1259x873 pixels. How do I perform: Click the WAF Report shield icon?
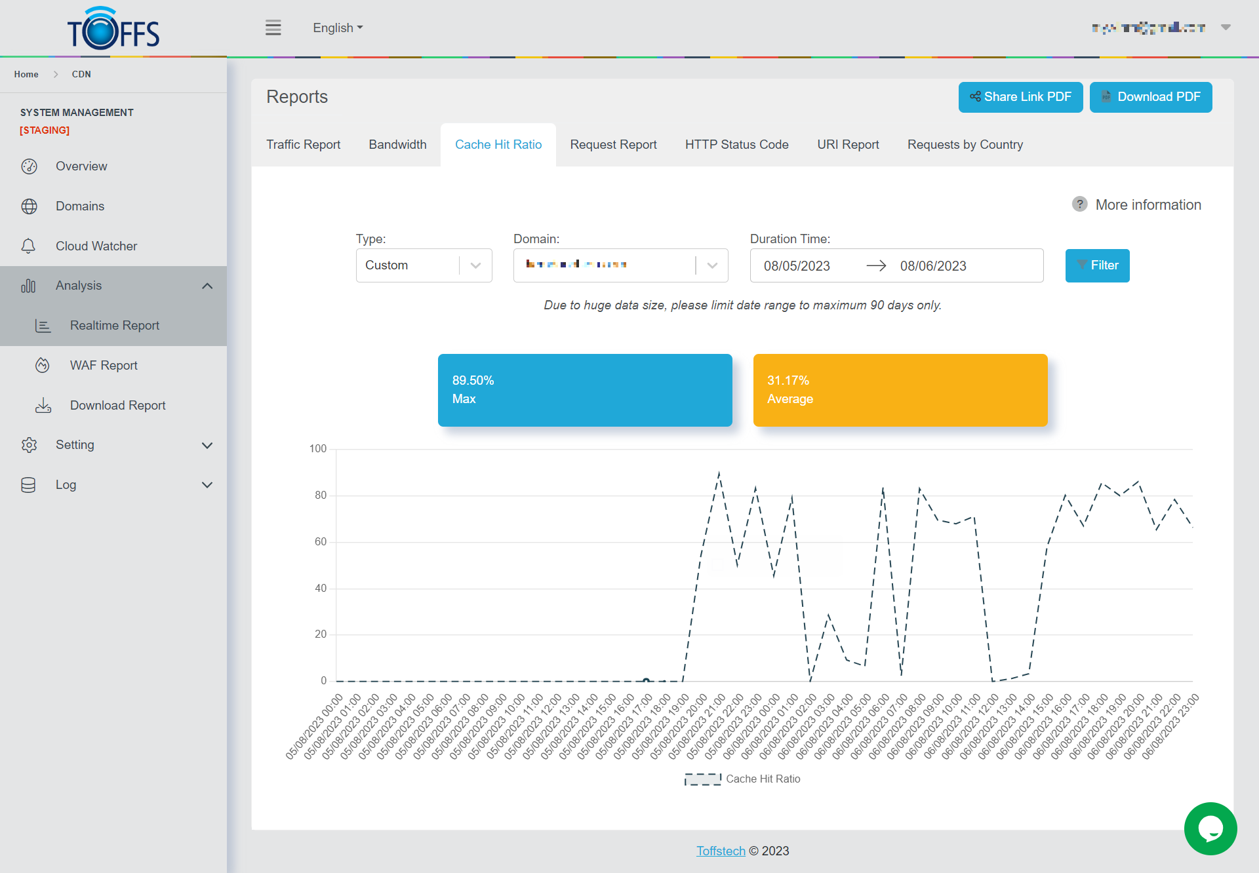tap(43, 366)
